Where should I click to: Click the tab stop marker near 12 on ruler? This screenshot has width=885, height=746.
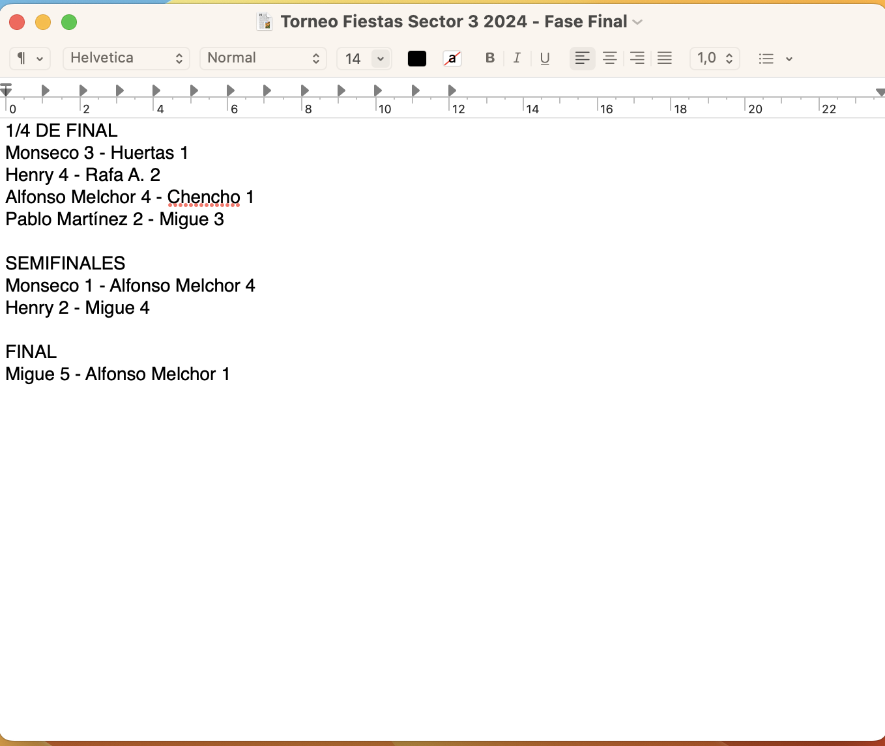pyautogui.click(x=452, y=90)
